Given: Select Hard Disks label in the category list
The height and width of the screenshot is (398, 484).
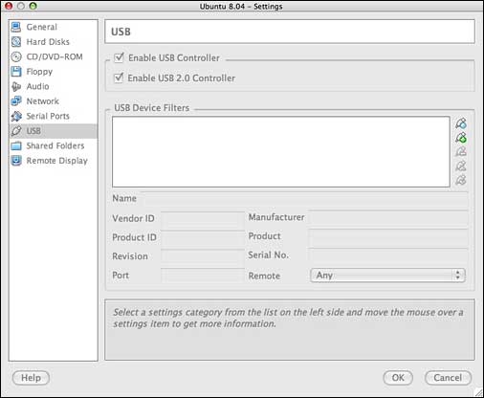Looking at the screenshot, I should coord(48,42).
